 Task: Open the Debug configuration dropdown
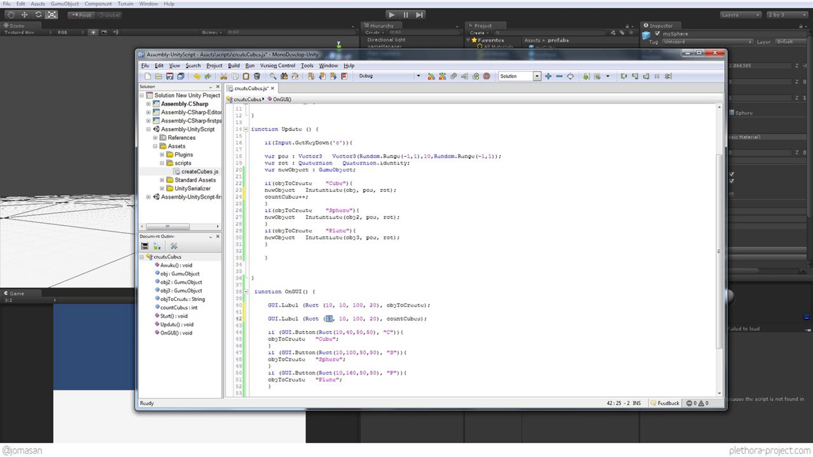tap(418, 76)
